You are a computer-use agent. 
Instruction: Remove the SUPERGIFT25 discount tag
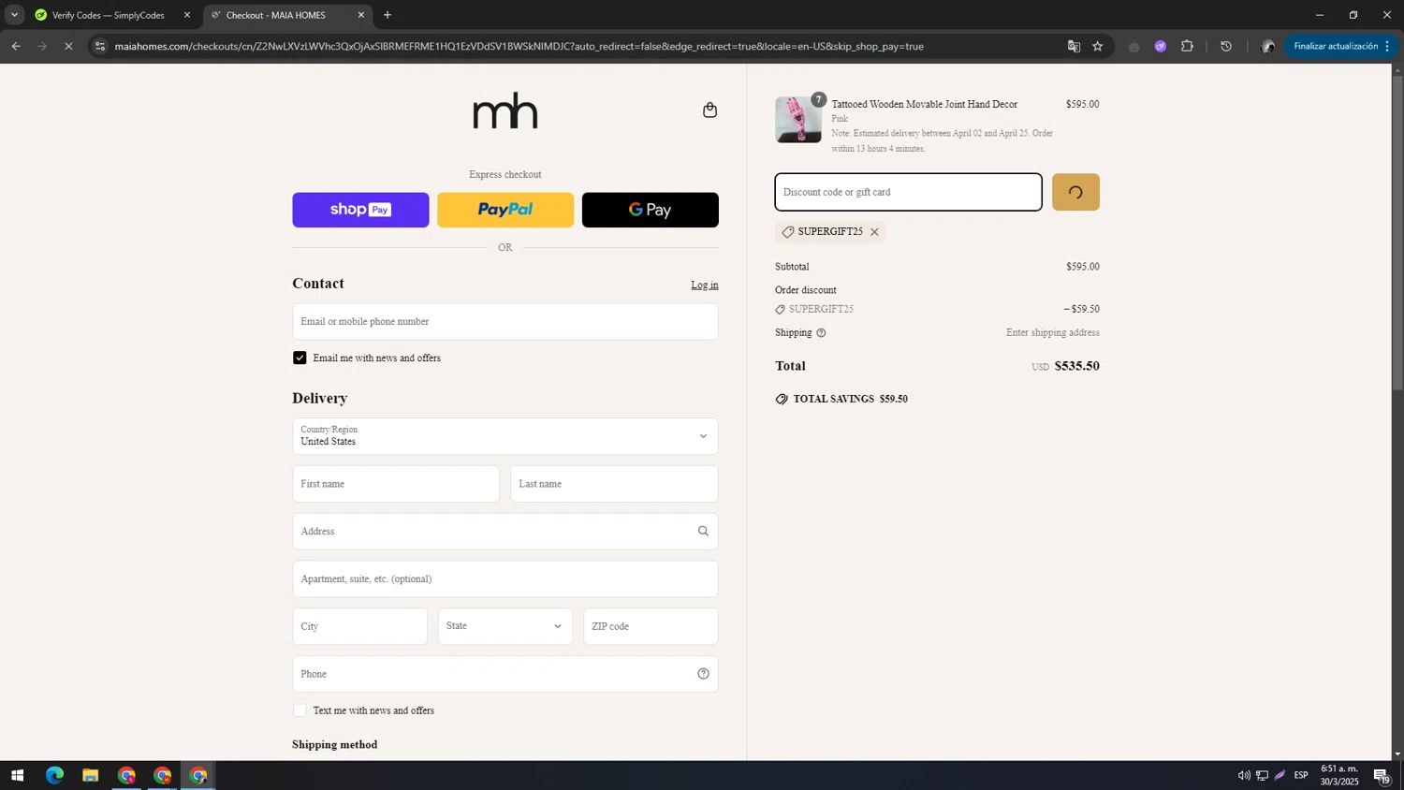click(874, 232)
